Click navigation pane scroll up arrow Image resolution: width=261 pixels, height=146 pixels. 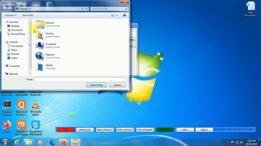pos(30,20)
